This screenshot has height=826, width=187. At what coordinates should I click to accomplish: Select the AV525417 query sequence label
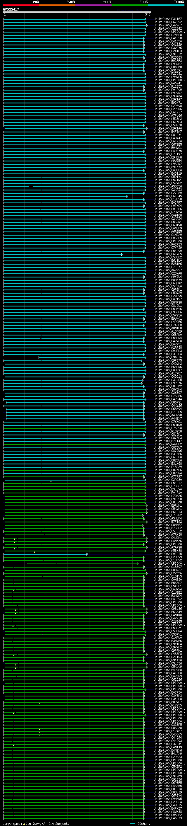click(x=11, y=9)
